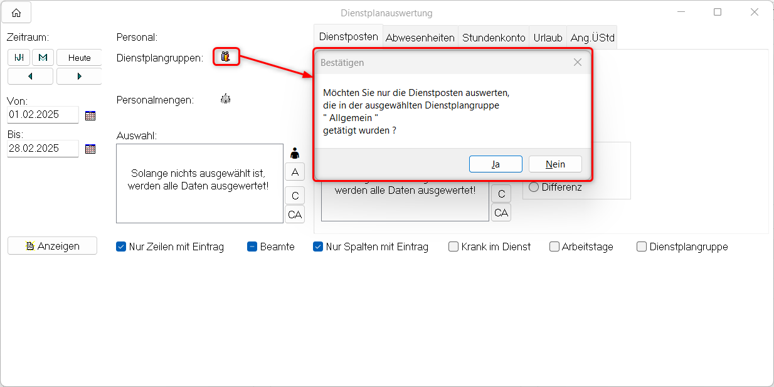Select the month range M button
774x387 pixels.
(43, 58)
